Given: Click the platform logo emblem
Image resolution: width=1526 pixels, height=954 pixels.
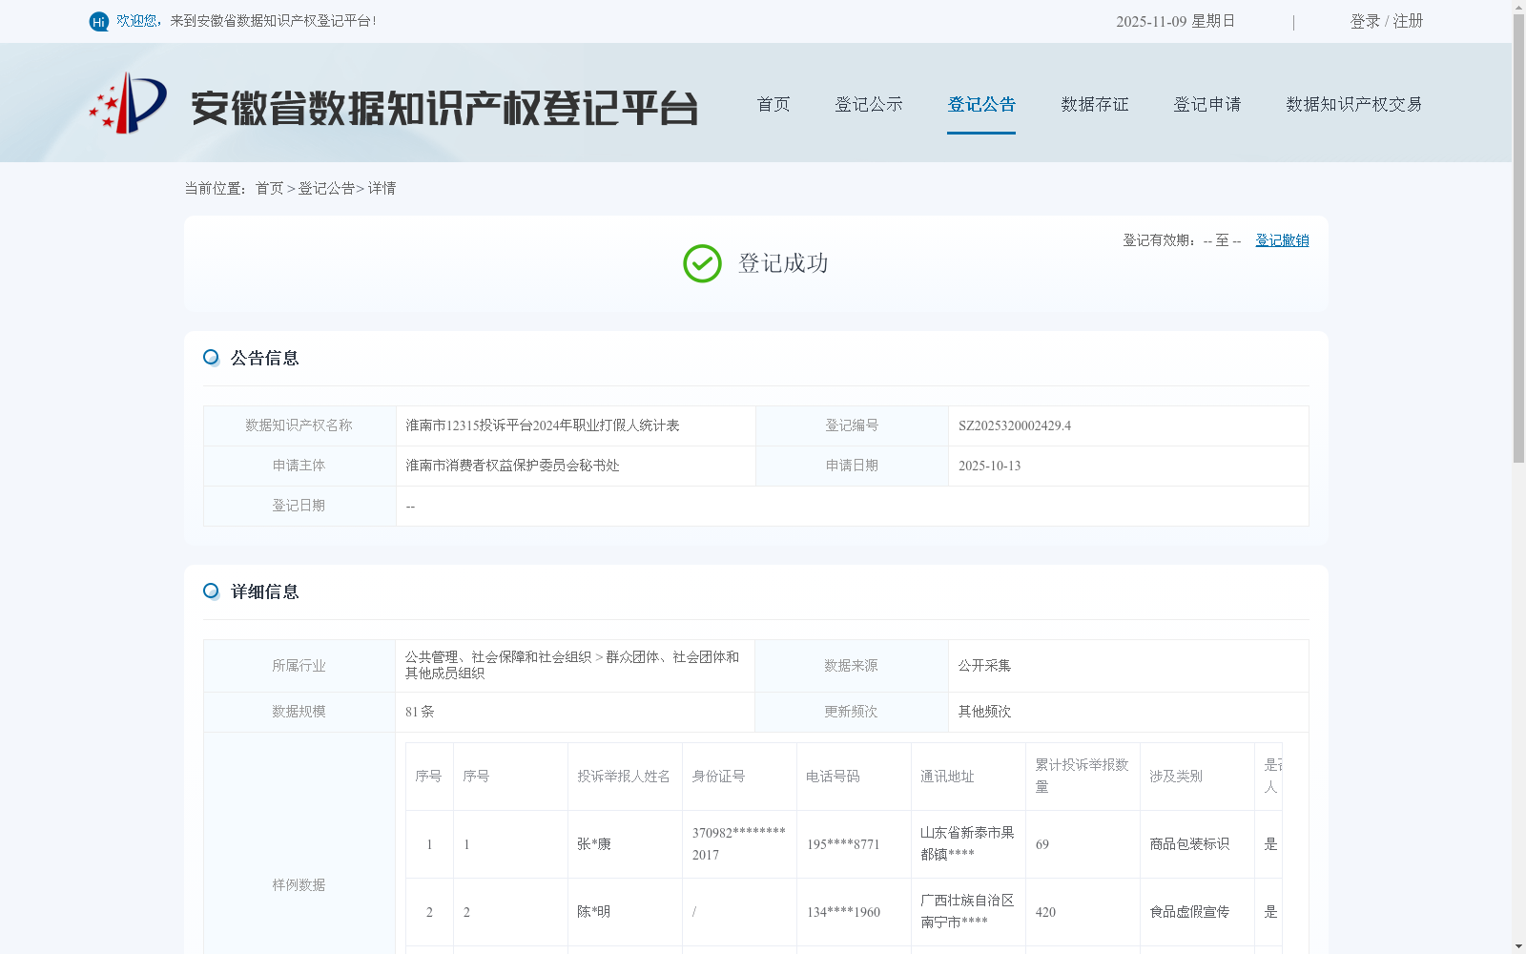Looking at the screenshot, I should click(x=128, y=103).
